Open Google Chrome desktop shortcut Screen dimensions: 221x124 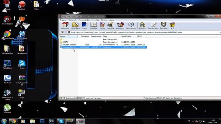[7, 35]
